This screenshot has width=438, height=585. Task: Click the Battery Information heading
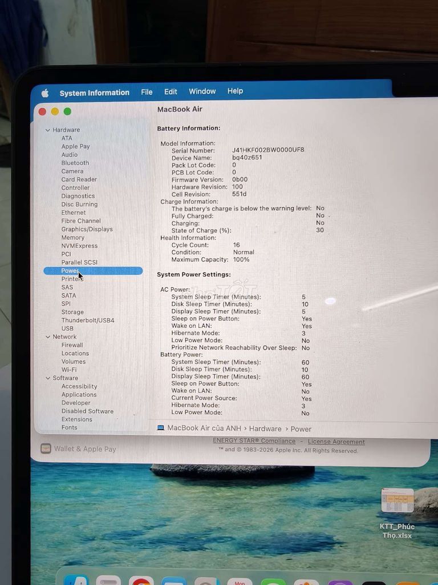(188, 129)
